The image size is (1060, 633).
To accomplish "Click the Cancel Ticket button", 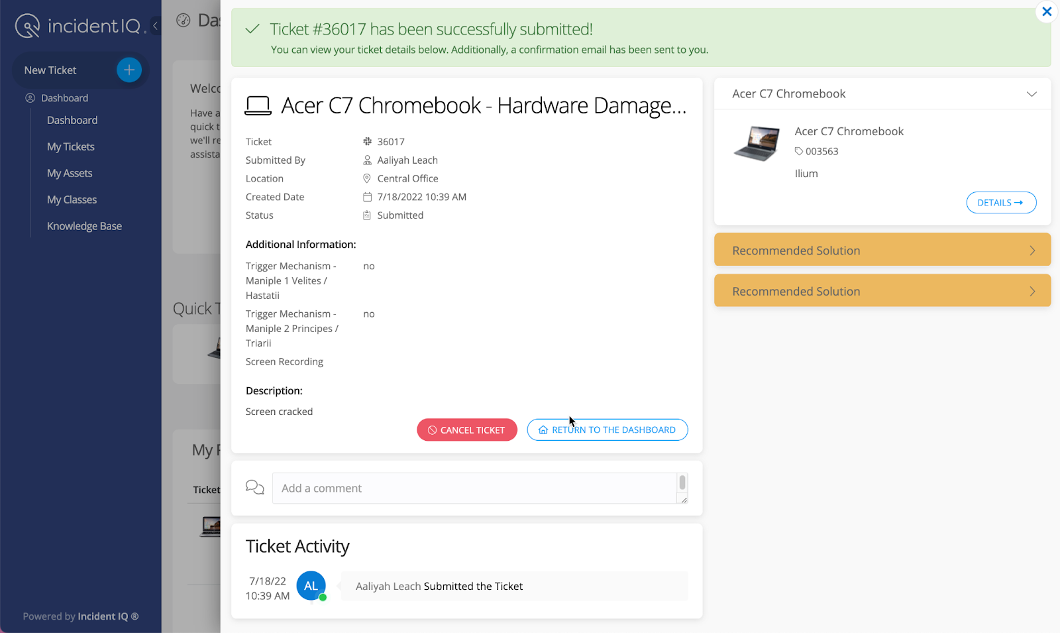I will pyautogui.click(x=467, y=430).
